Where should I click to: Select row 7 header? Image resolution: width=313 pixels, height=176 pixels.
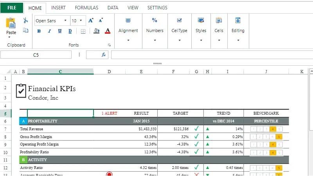(x=5, y=129)
